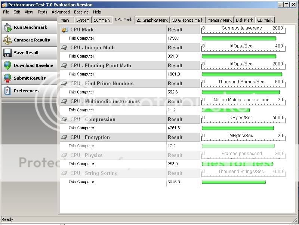
Task: Open the Advanced menu
Action: 61,12
